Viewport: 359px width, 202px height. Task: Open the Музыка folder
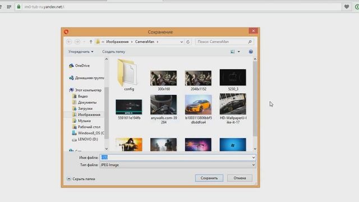click(81, 121)
